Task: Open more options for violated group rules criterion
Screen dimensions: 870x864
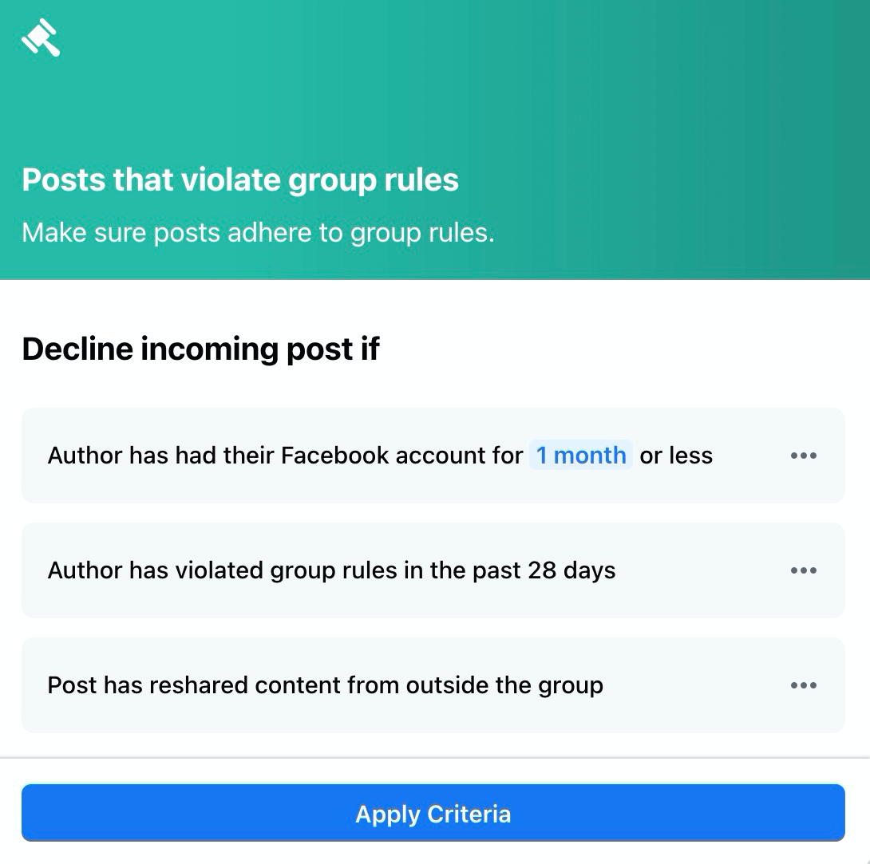Action: click(804, 570)
